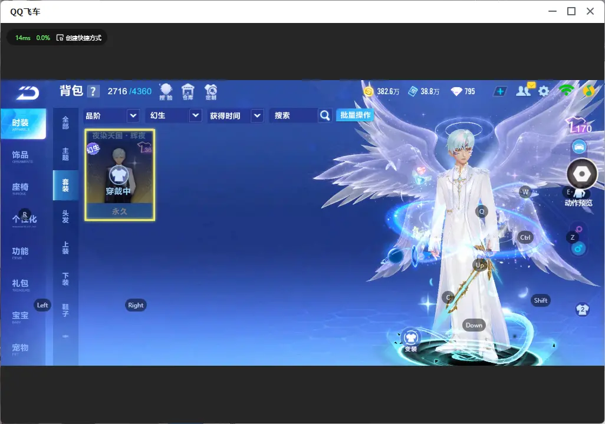Click the purple female gender symbol

tap(579, 230)
